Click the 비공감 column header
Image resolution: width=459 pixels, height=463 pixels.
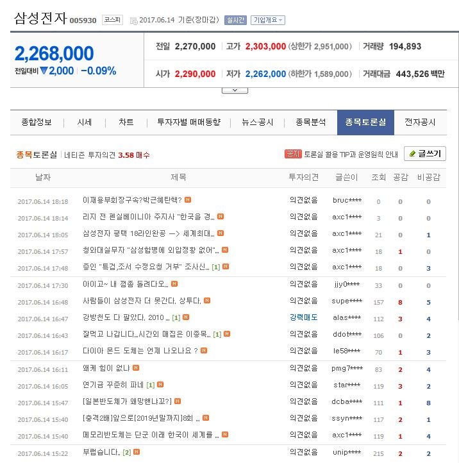tap(429, 177)
